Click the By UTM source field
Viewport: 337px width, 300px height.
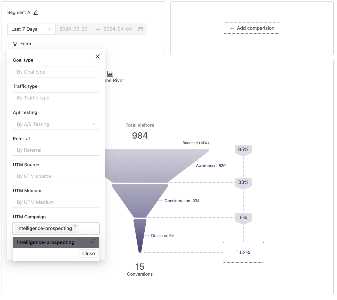(56, 176)
